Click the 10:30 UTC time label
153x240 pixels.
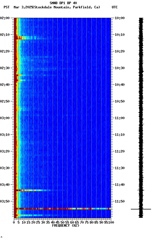click(119, 68)
